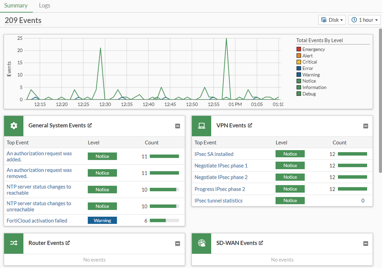Viewport: 382px width, 268px height.
Task: Collapse the General System Events widget
Action: click(x=177, y=126)
